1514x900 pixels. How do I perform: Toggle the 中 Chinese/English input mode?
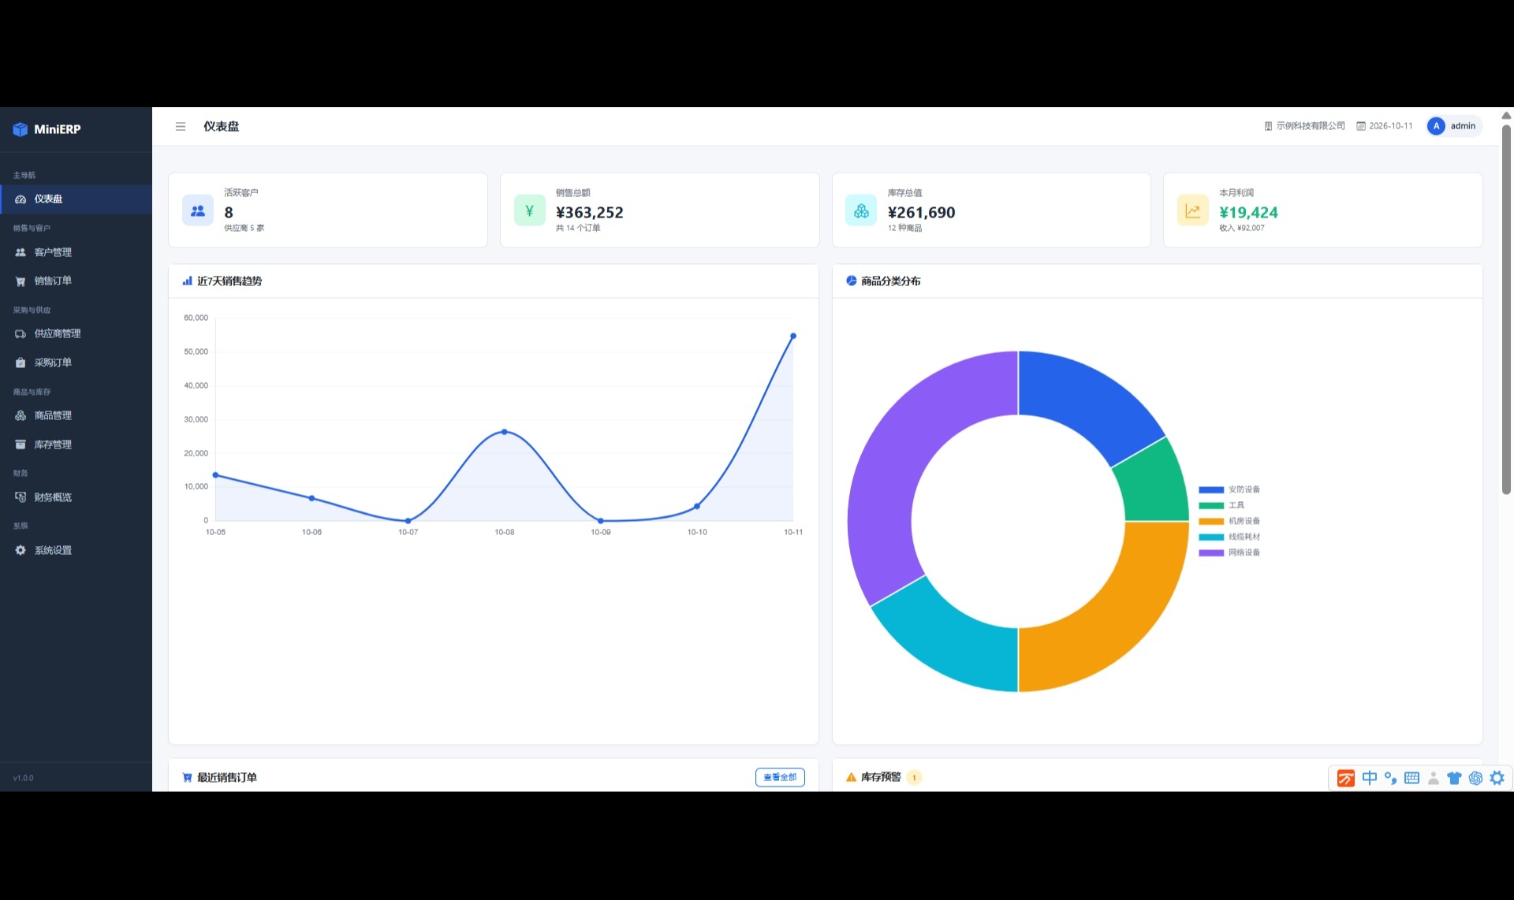(1370, 778)
